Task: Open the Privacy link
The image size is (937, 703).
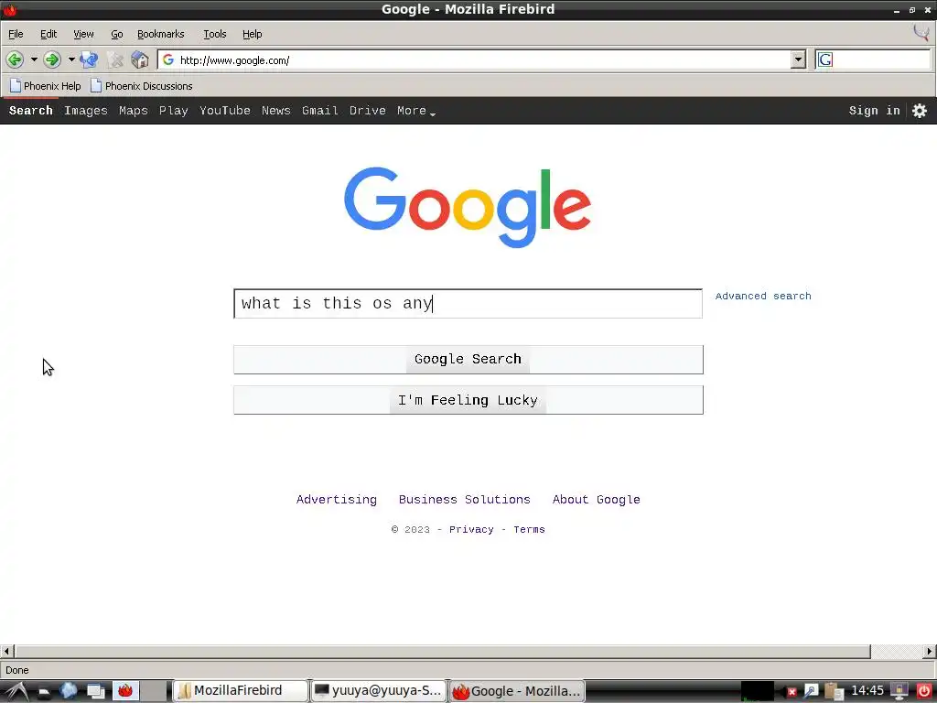Action: (x=471, y=530)
